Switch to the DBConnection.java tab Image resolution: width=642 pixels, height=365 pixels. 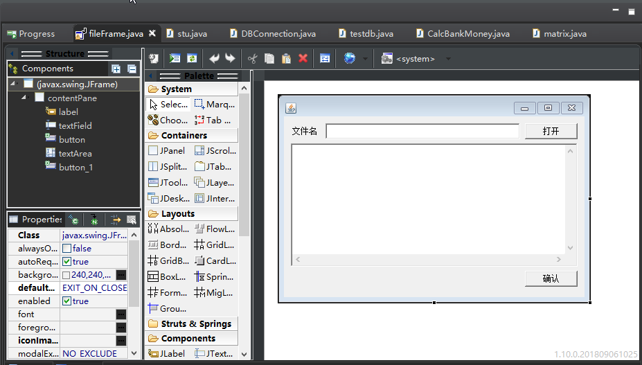[273, 34]
